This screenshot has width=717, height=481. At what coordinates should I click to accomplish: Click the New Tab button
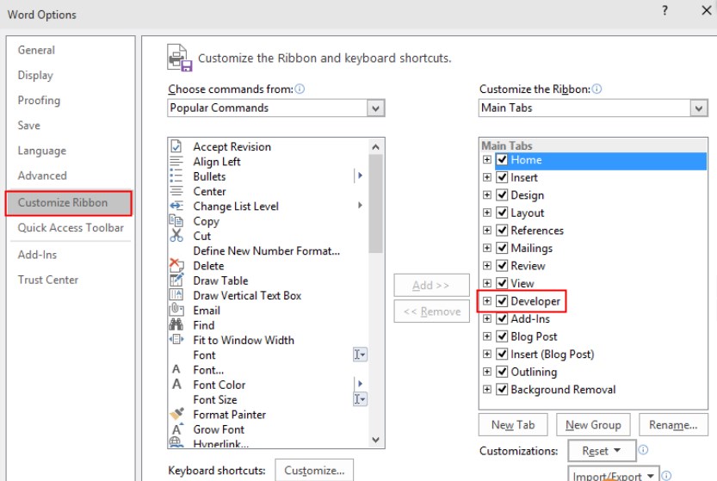(513, 425)
